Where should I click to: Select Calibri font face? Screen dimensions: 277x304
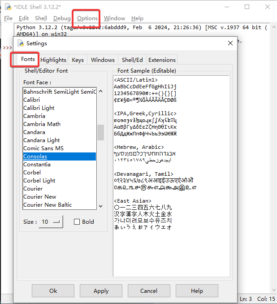click(60, 100)
